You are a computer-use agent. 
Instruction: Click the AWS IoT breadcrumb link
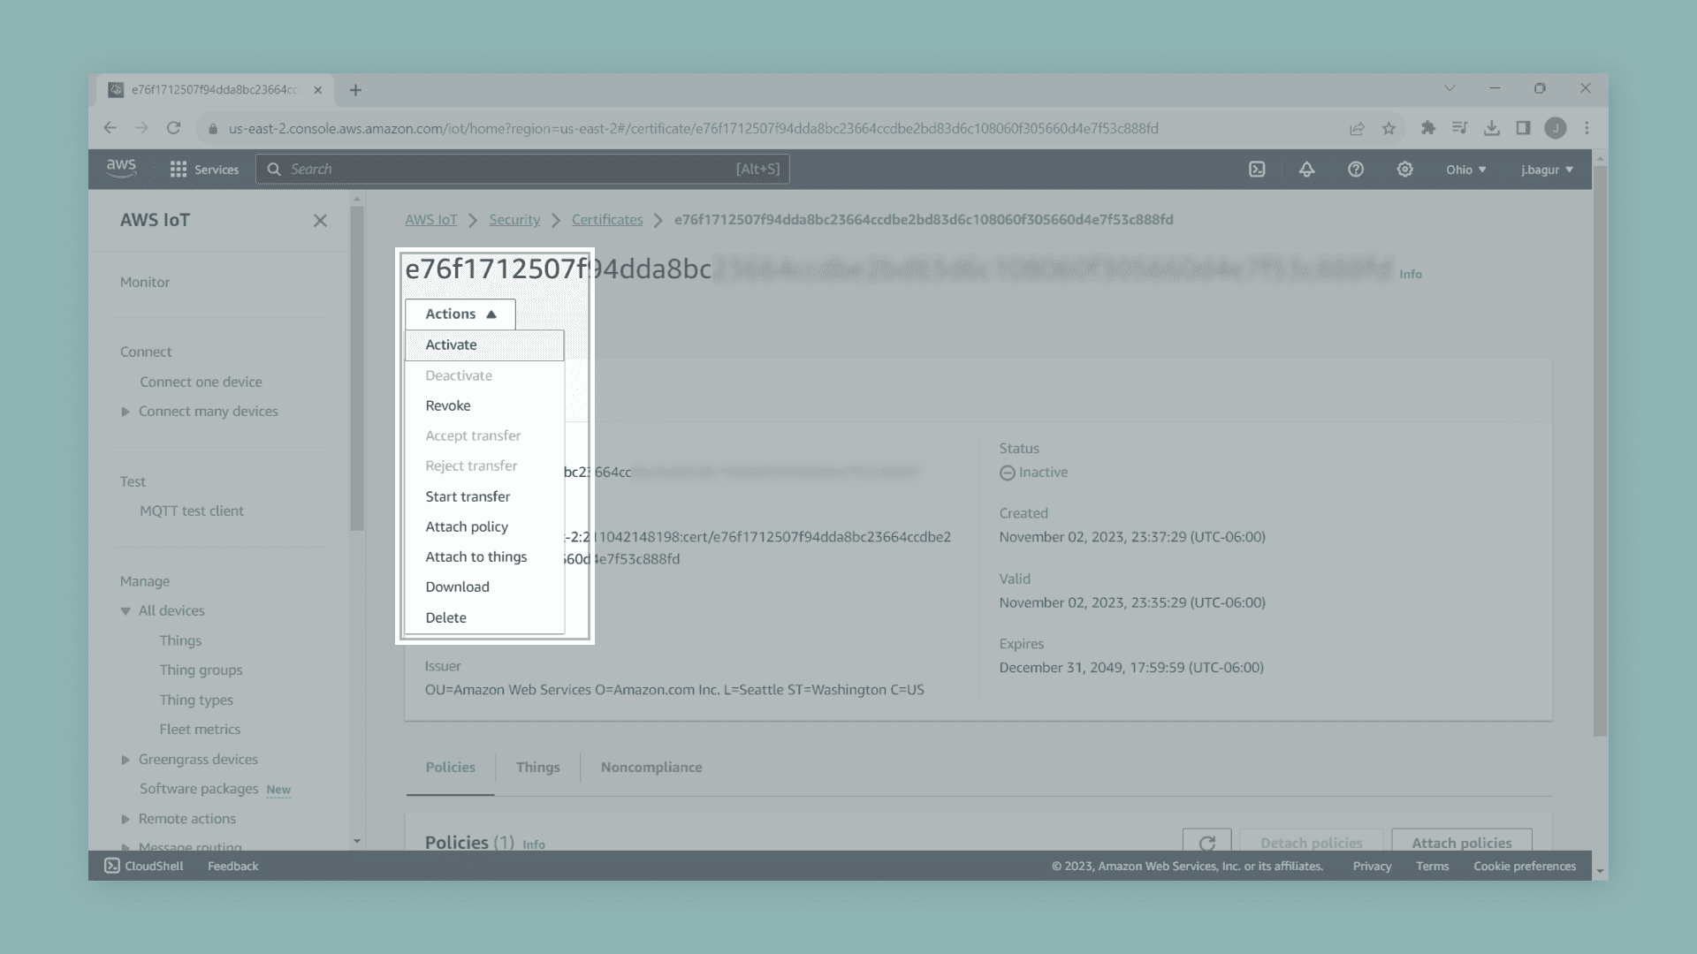tap(431, 220)
